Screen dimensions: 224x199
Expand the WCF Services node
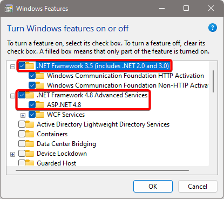coord(23,115)
